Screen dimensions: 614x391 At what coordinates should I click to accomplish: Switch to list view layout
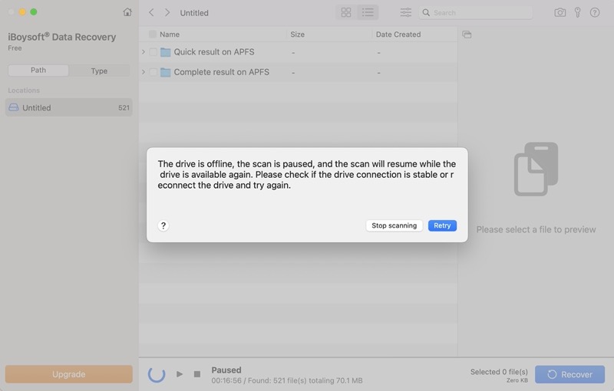368,12
